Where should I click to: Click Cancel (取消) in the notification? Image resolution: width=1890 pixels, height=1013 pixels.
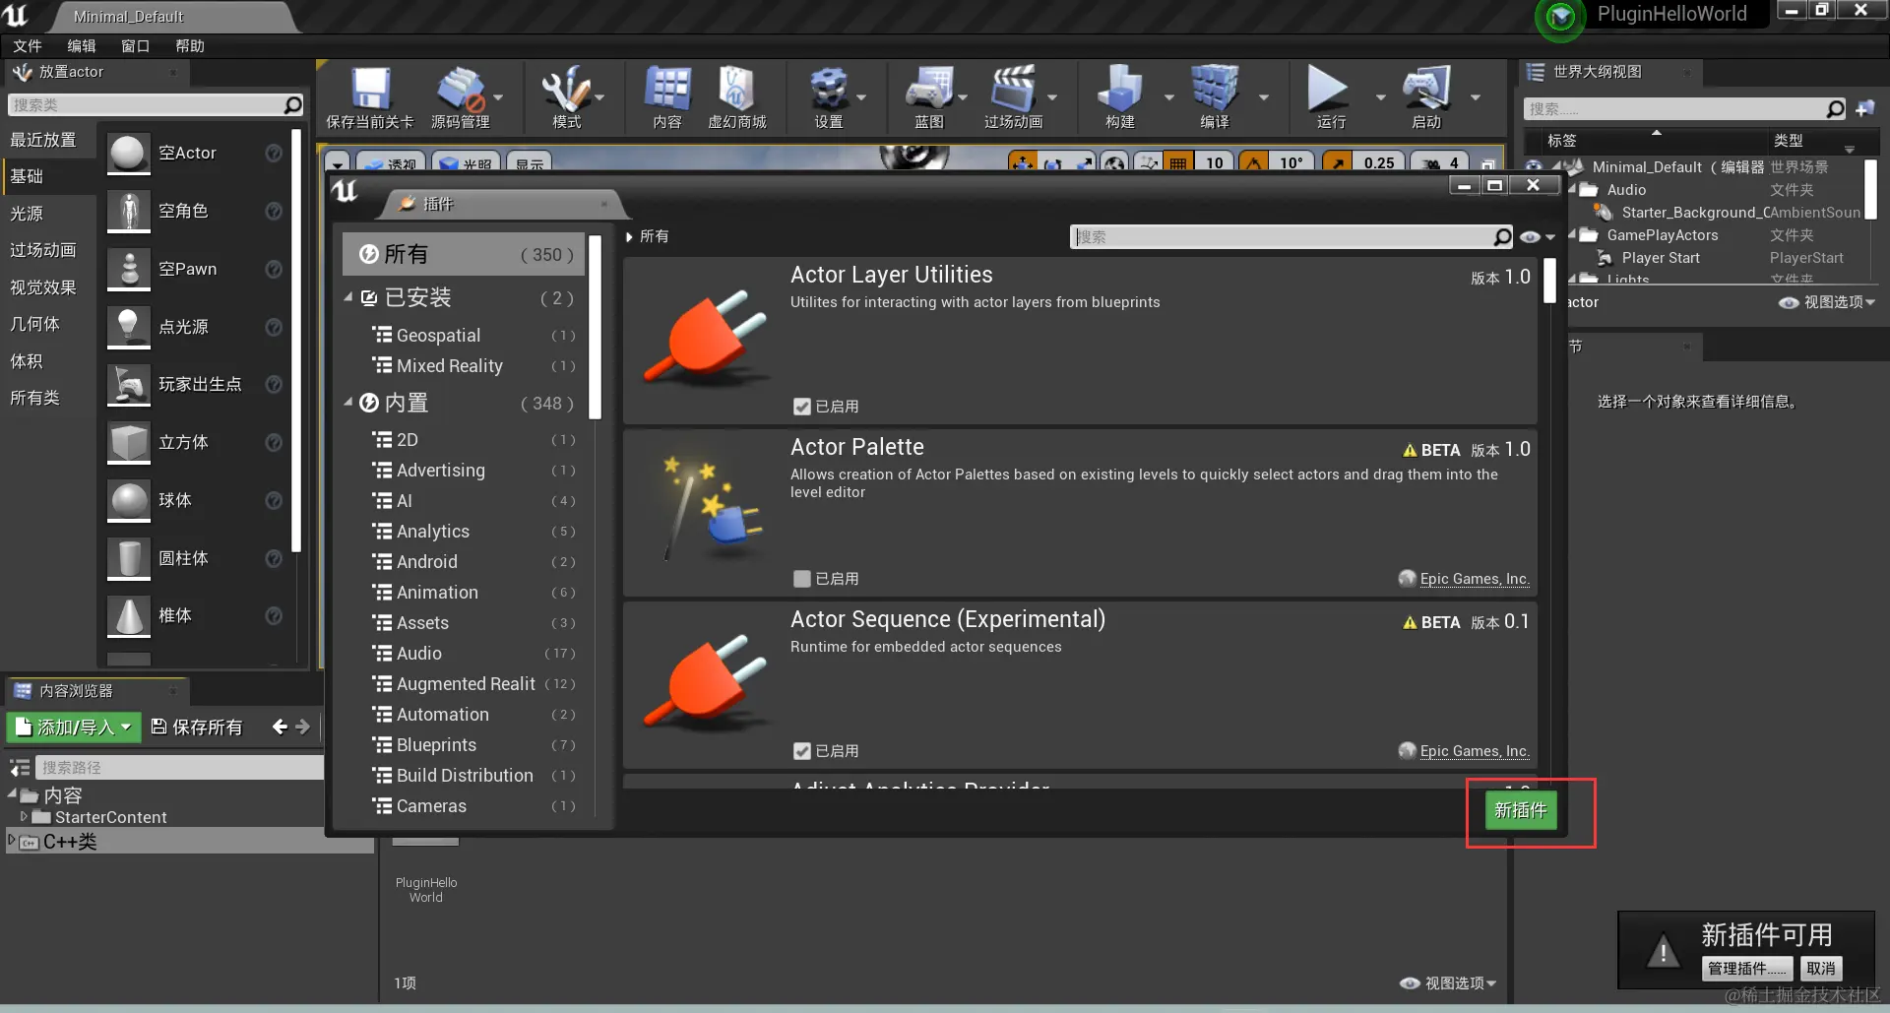[1821, 969]
